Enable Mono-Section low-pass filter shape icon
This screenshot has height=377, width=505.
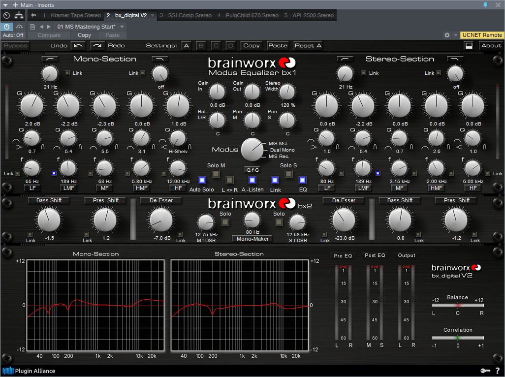tap(160, 59)
